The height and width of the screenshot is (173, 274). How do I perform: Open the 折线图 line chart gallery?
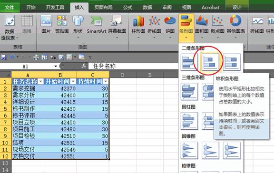coord(154,27)
